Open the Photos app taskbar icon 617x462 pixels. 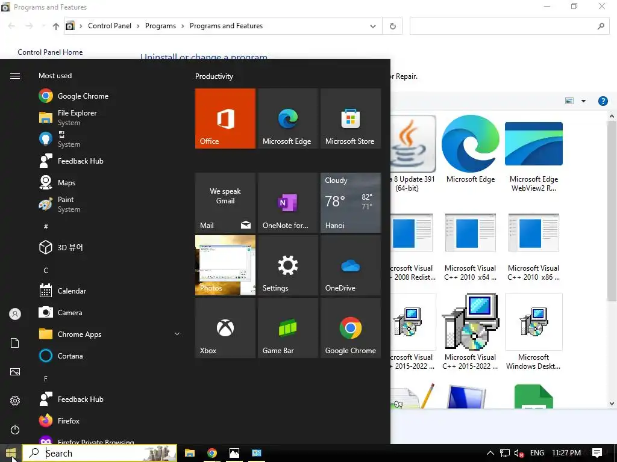click(234, 453)
